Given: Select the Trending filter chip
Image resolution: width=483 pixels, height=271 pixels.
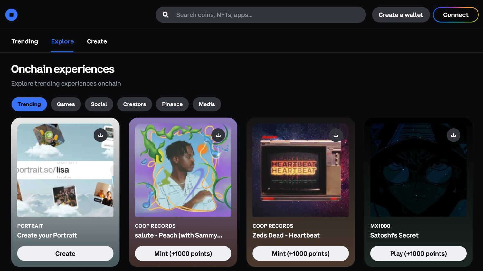Looking at the screenshot, I should (29, 104).
